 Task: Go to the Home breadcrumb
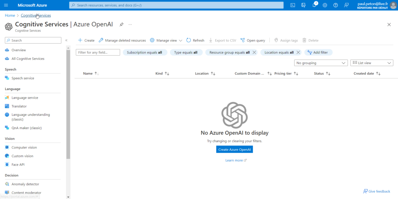(10, 16)
